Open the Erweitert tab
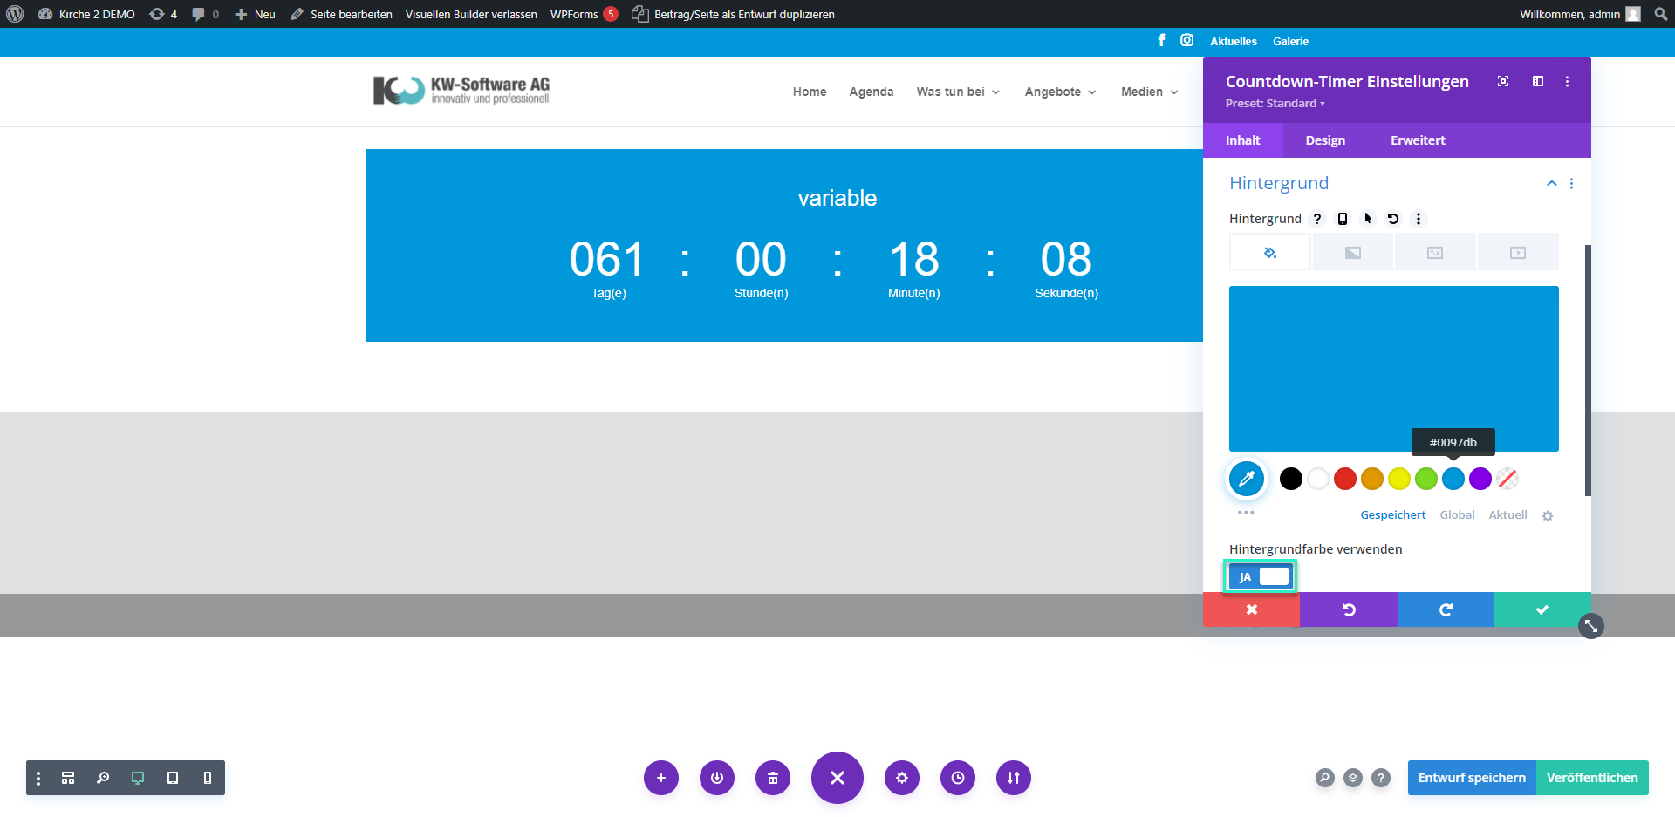1675x817 pixels. tap(1418, 140)
